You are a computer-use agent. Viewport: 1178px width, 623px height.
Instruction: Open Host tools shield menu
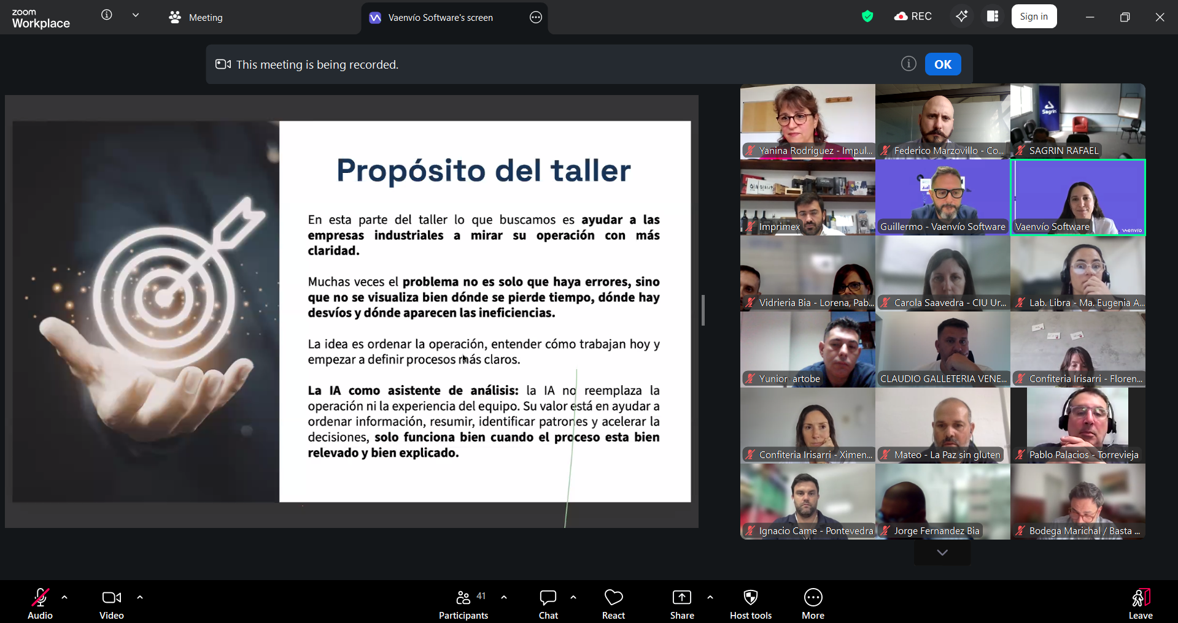coord(750,604)
